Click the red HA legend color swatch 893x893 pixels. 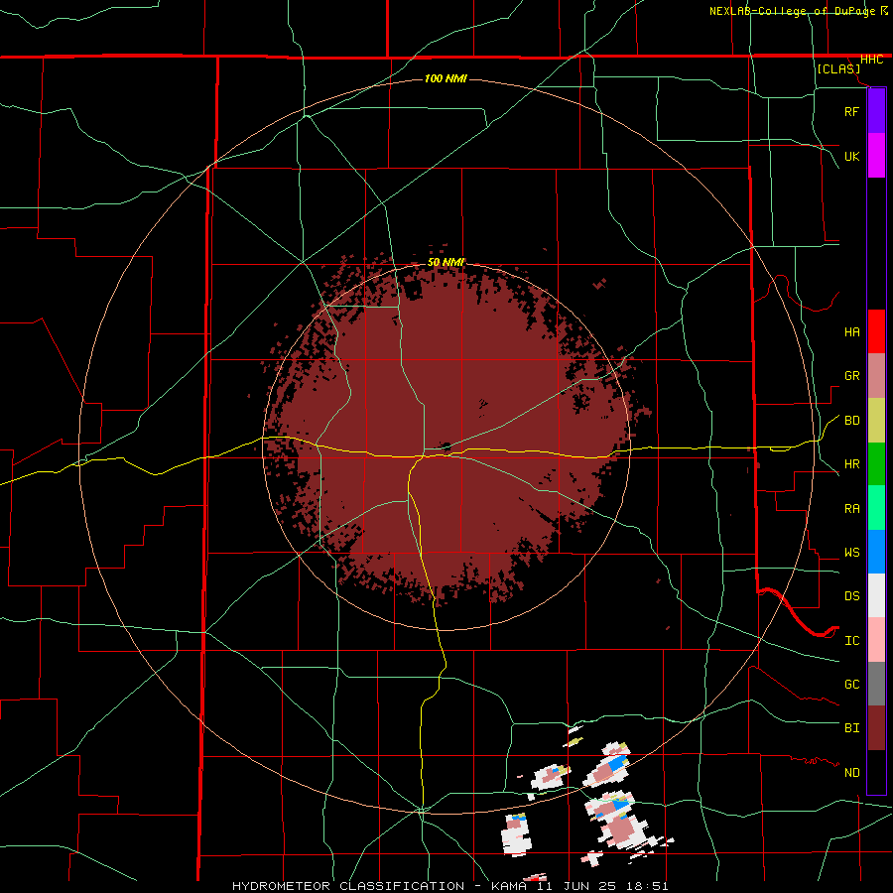pos(876,331)
